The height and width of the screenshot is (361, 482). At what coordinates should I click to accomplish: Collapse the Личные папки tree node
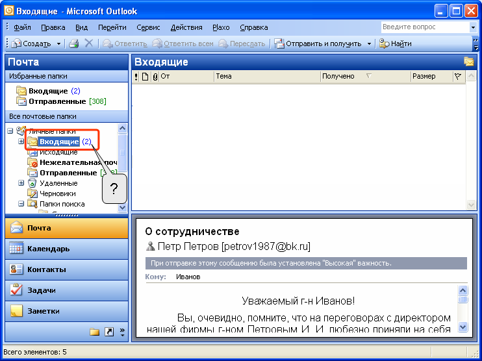coord(10,131)
